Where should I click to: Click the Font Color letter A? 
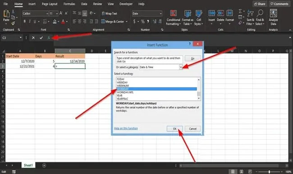(x=63, y=22)
